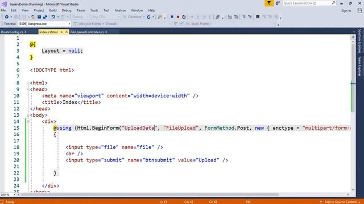The height and width of the screenshot is (204, 364).
Task: Click the account settings icon near Sign in
Action: [359, 11]
